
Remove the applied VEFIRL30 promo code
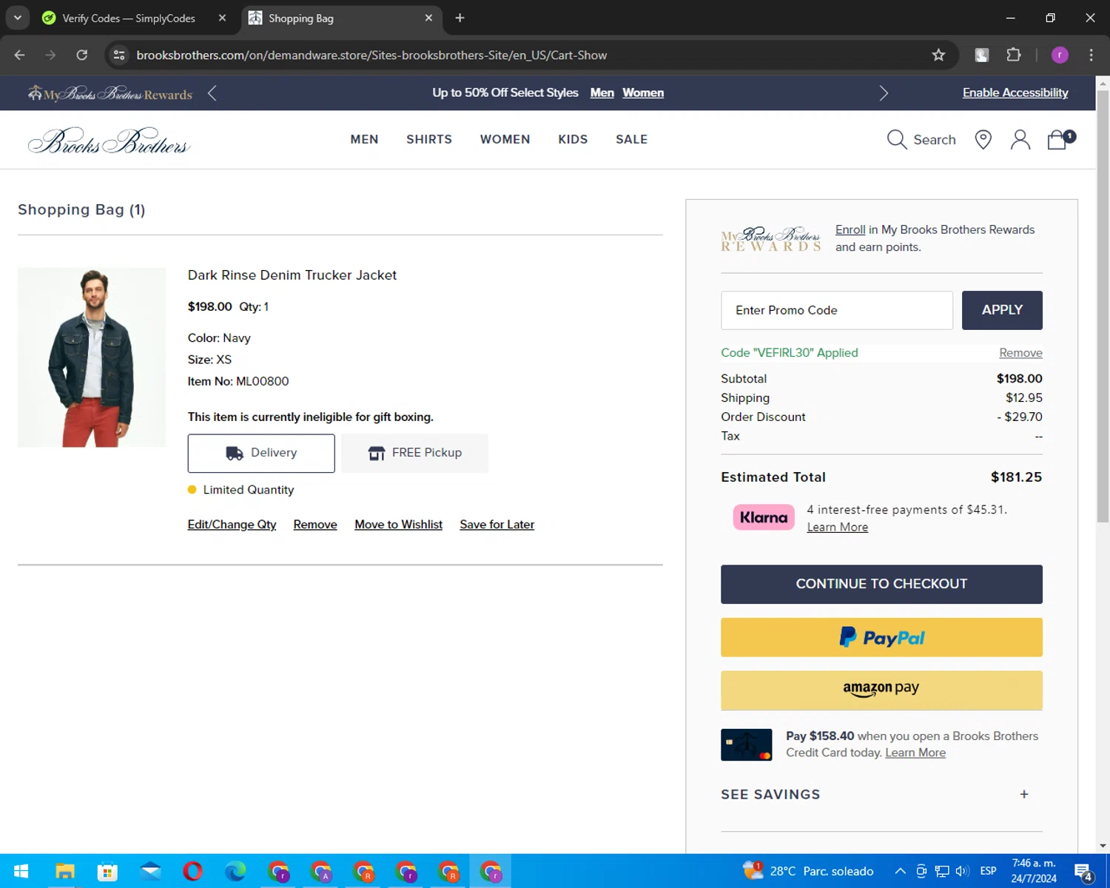(x=1020, y=353)
